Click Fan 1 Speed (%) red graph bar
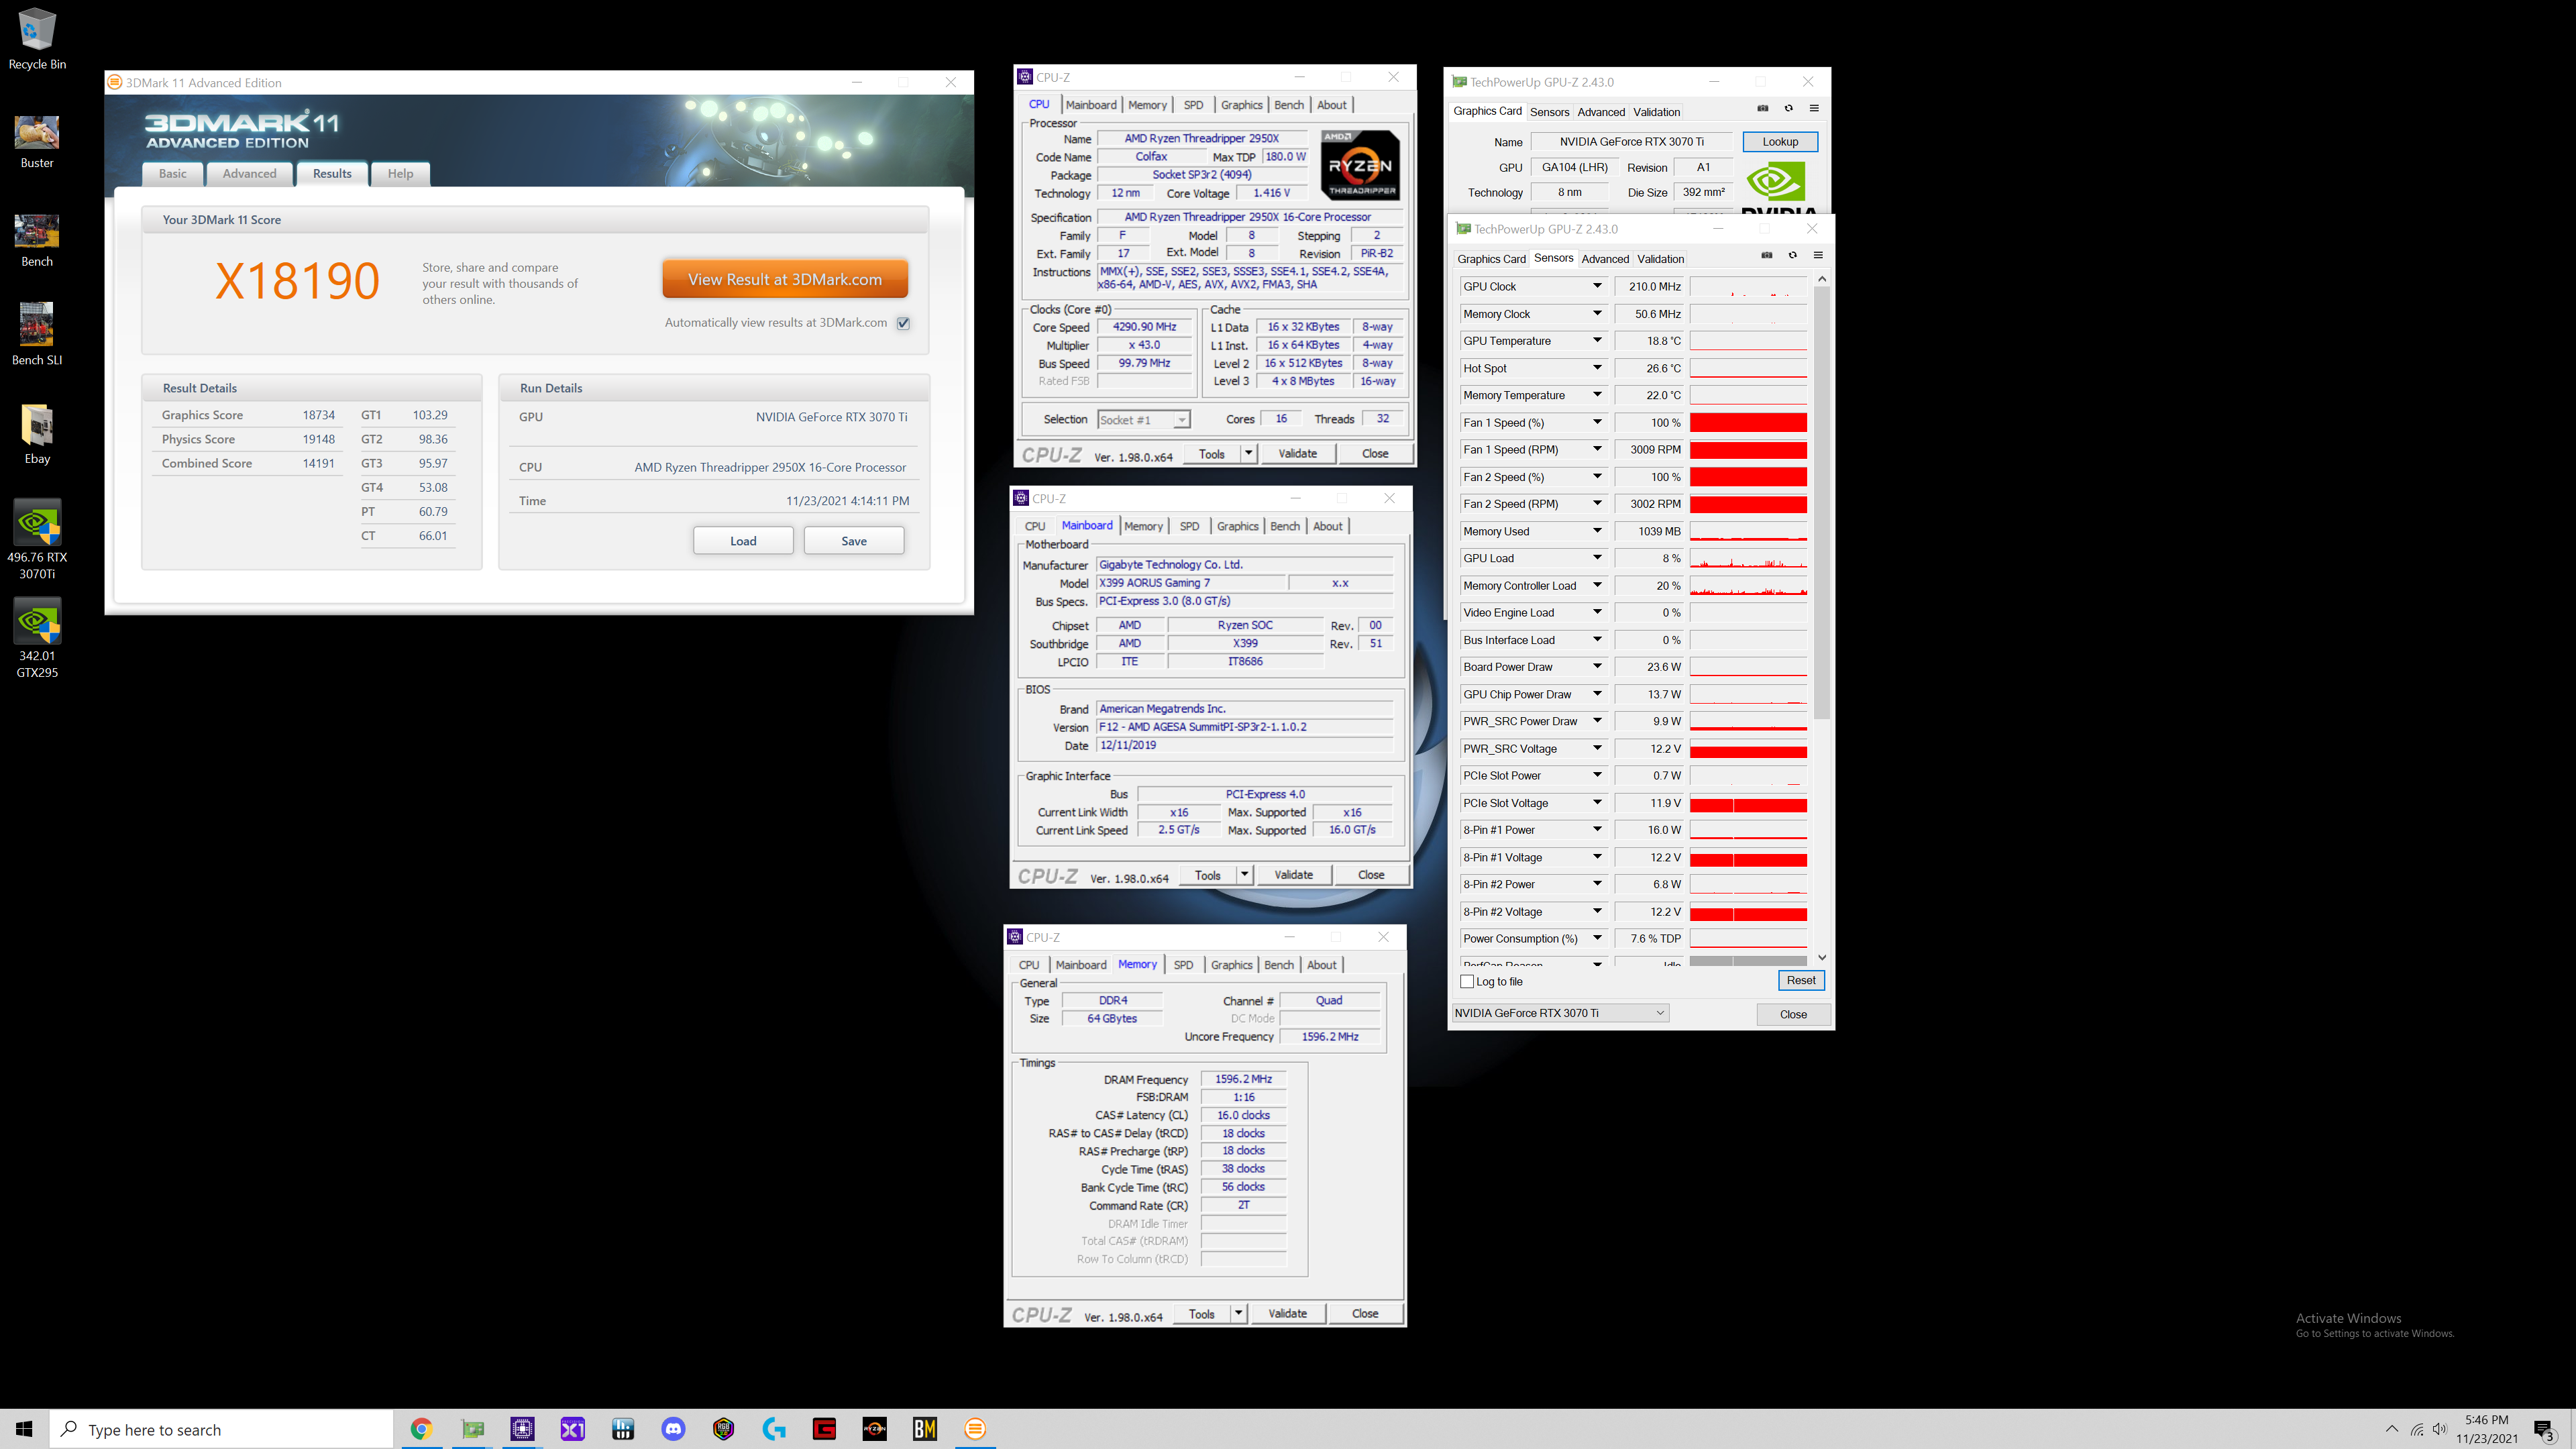The width and height of the screenshot is (2576, 1449). [1748, 423]
